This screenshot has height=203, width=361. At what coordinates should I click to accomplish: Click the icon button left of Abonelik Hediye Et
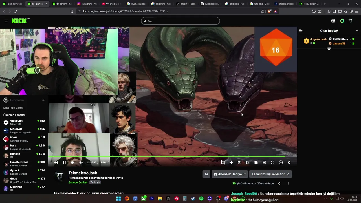click(x=206, y=174)
